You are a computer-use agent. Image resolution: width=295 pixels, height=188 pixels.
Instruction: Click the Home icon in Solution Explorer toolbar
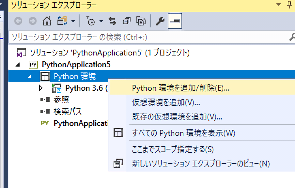coord(47,21)
